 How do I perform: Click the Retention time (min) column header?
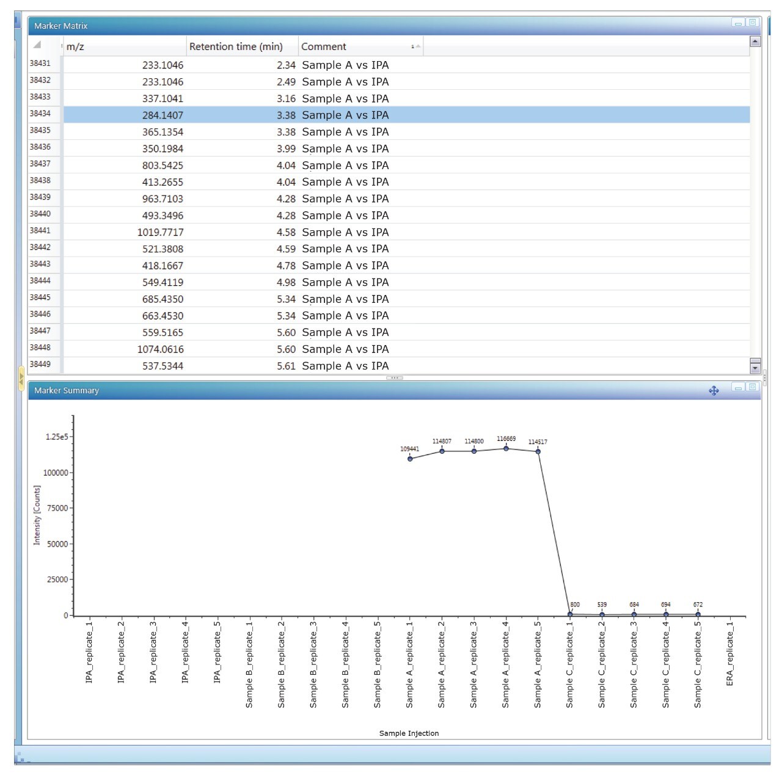point(237,46)
